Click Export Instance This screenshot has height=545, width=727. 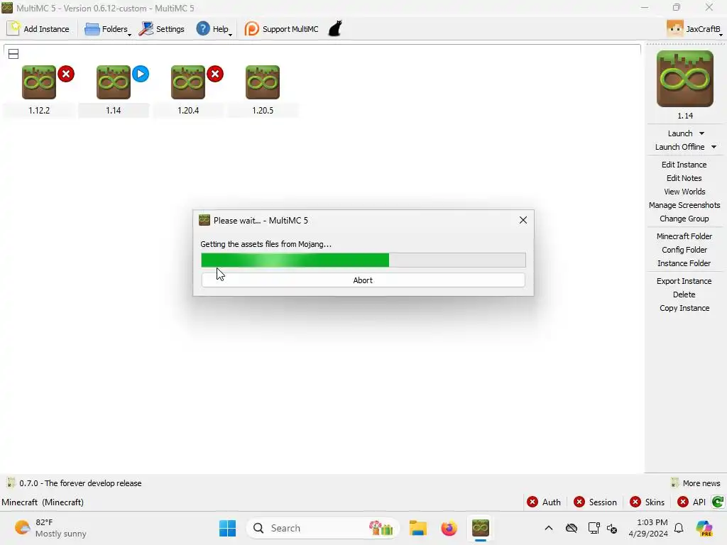(x=684, y=281)
